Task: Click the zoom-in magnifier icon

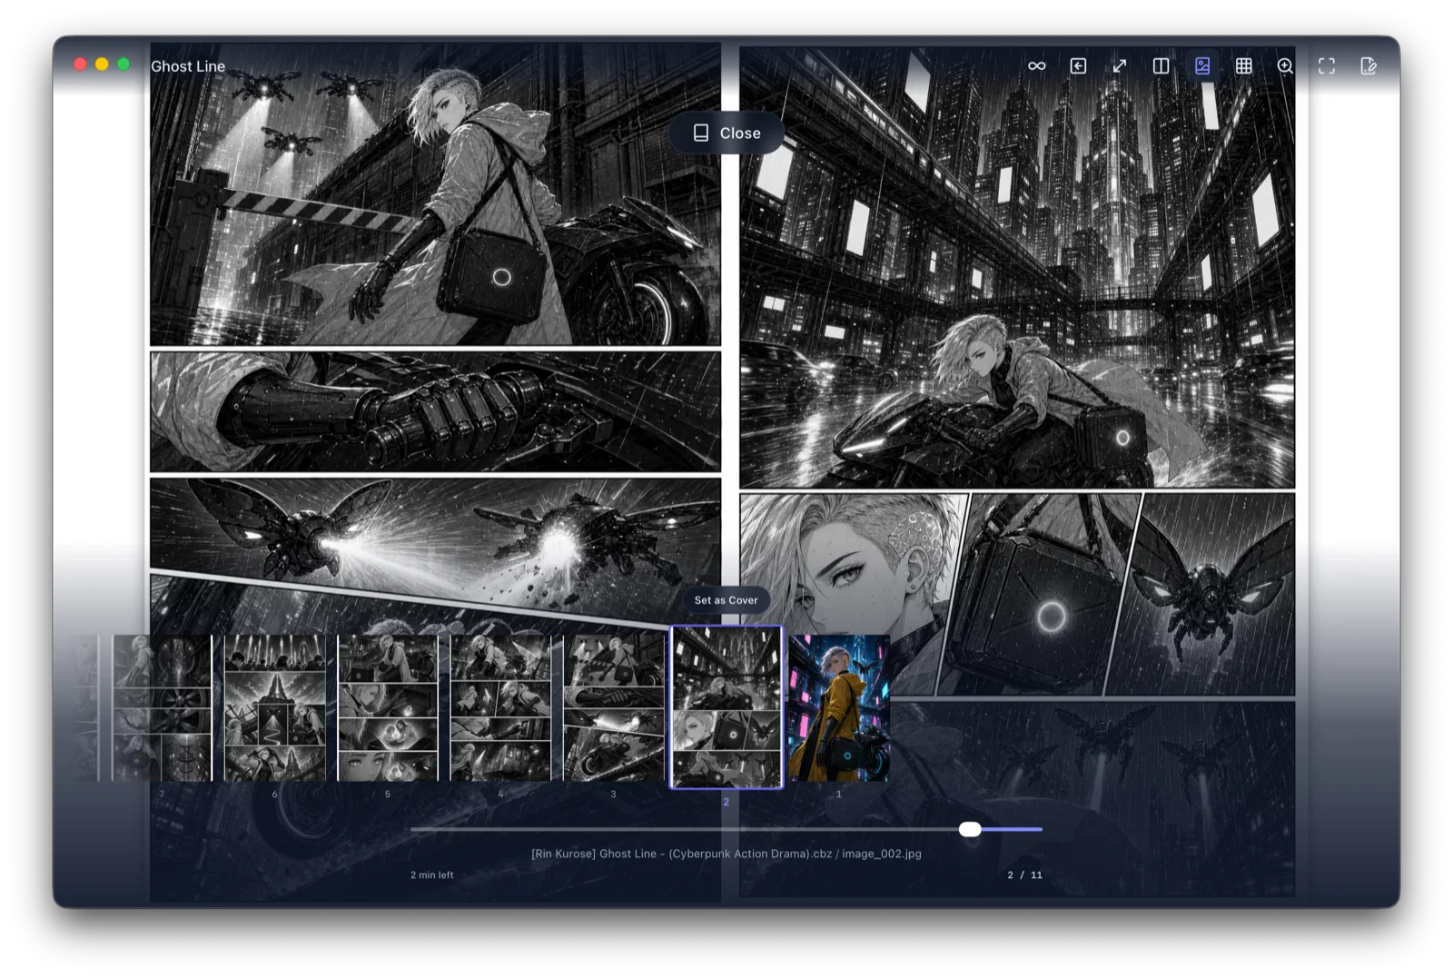Action: coord(1285,66)
